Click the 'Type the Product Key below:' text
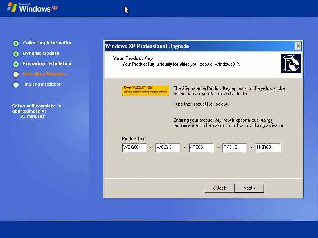 click(x=200, y=104)
